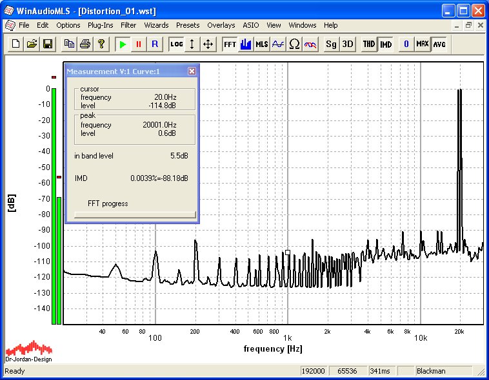This screenshot has width=489, height=380.
Task: Click the Blackman window status field
Action: click(x=443, y=371)
